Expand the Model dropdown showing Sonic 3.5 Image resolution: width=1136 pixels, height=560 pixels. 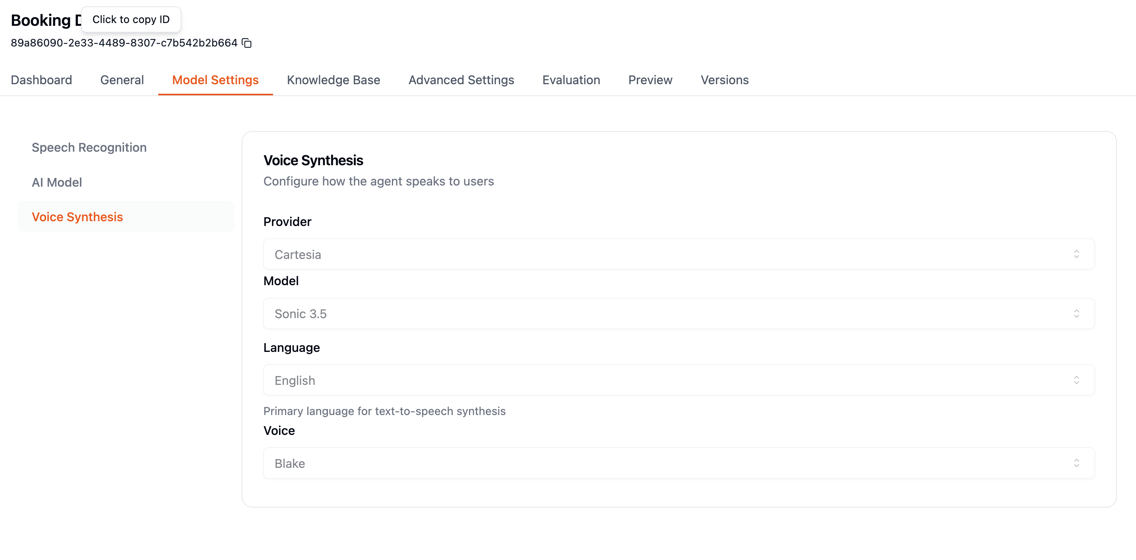coord(678,314)
